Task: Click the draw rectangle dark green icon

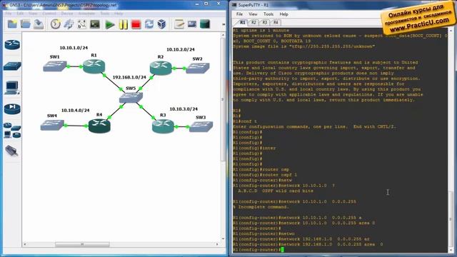Action: (x=205, y=24)
